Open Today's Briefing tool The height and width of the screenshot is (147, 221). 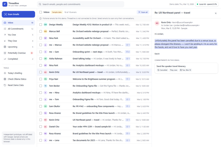coord(18,73)
